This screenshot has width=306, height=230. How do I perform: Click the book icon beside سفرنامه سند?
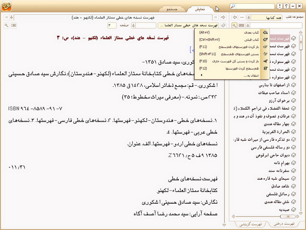293,171
